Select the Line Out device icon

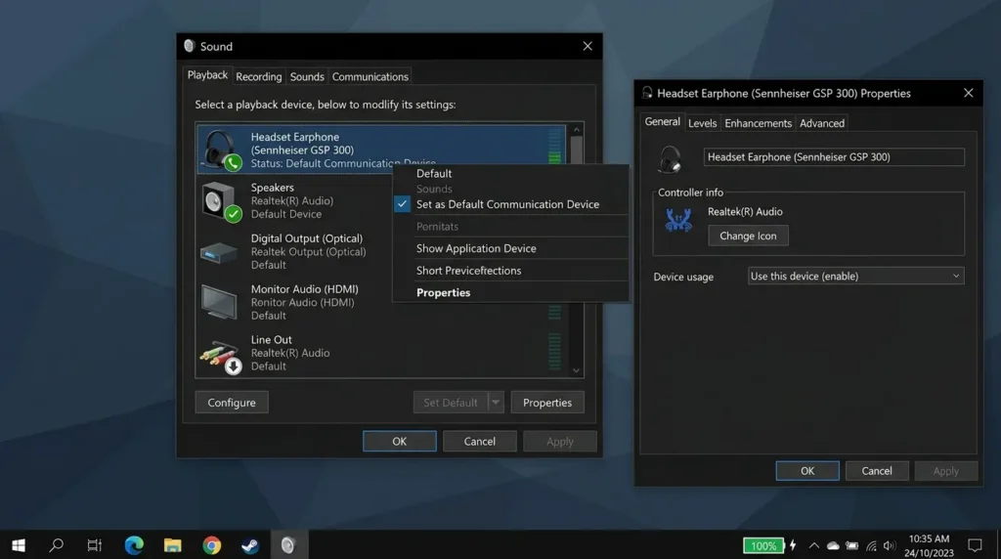pyautogui.click(x=219, y=356)
